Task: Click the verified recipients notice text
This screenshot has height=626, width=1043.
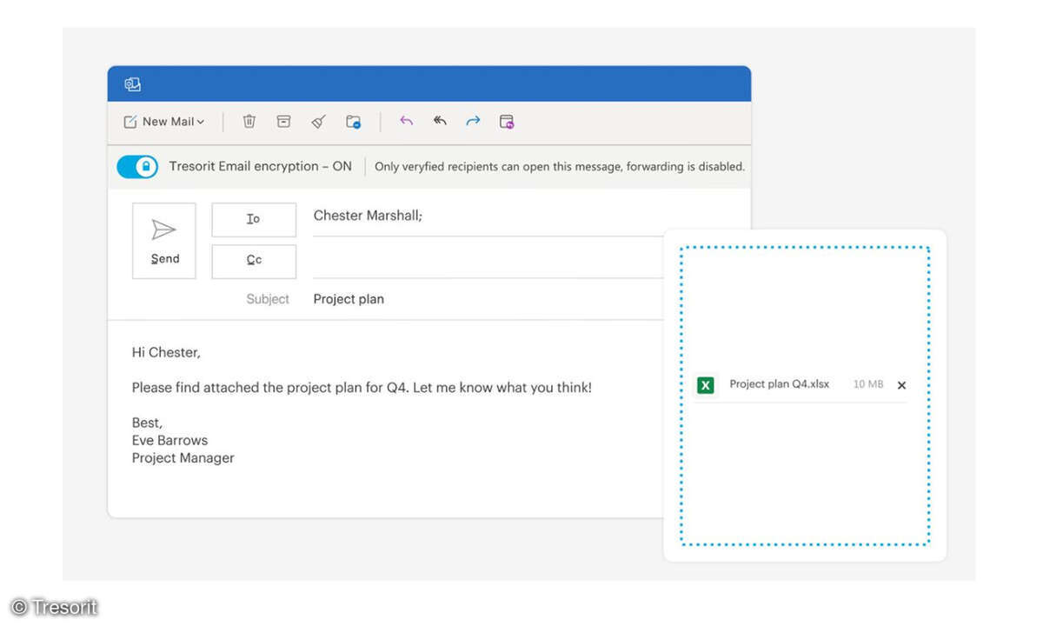Action: pyautogui.click(x=560, y=167)
